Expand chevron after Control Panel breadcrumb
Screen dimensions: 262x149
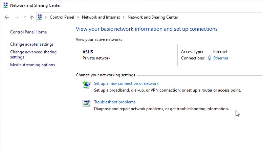78,17
